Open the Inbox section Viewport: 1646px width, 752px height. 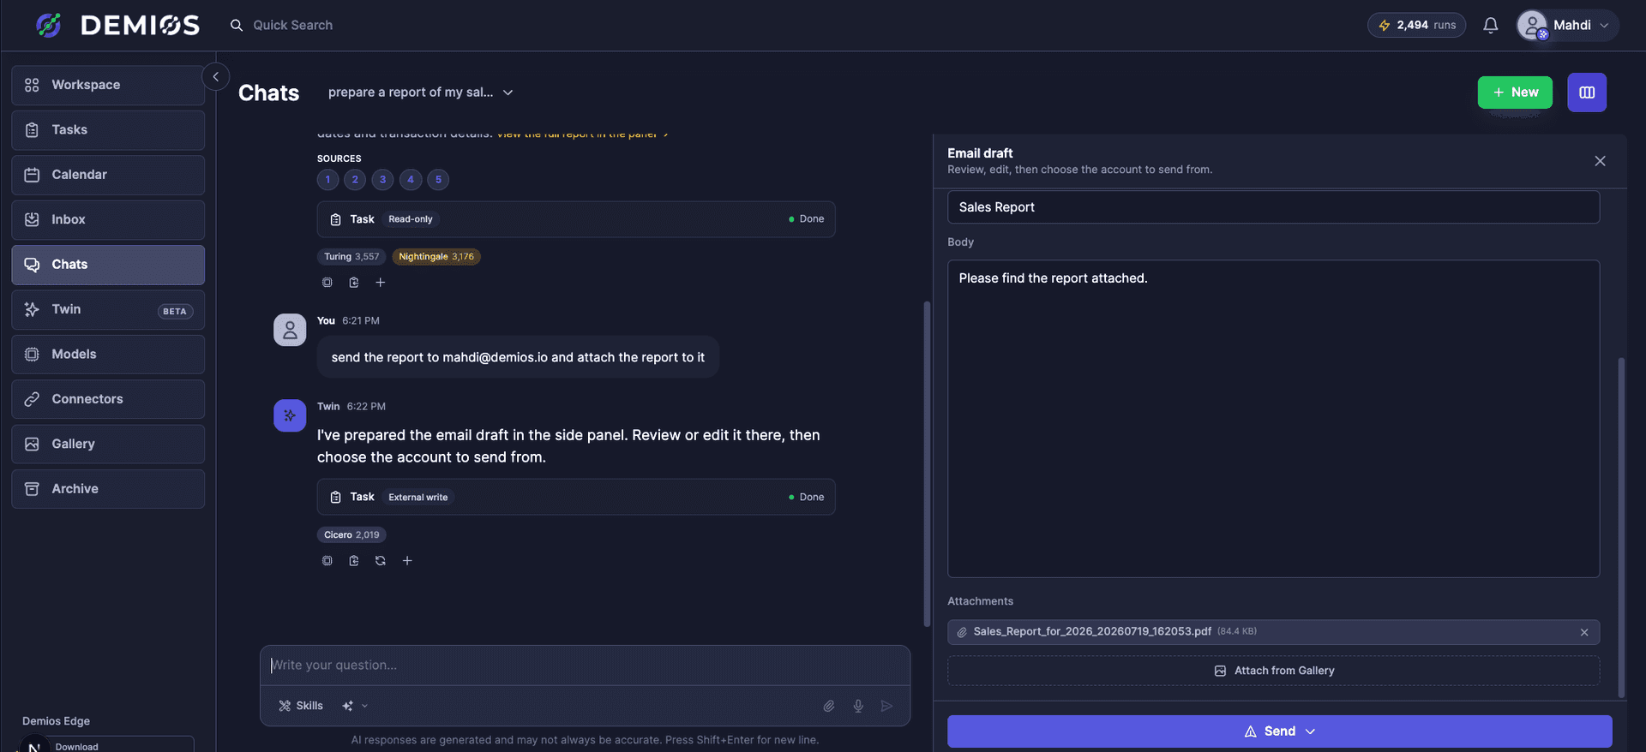pyautogui.click(x=108, y=219)
